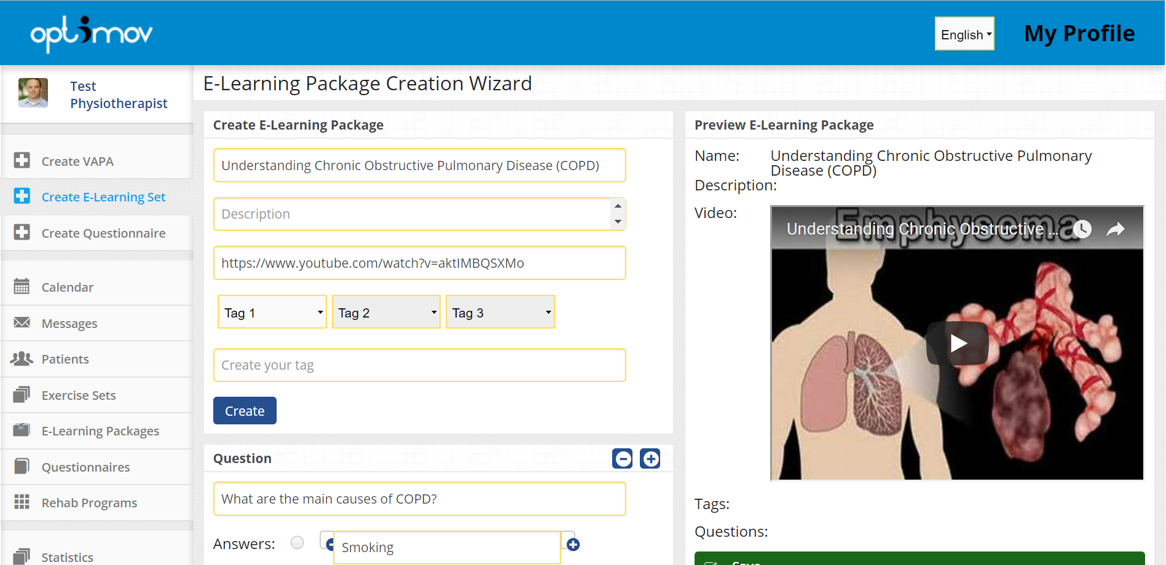The width and height of the screenshot is (1166, 565).
Task: Remove the Smoking answer with minus icon
Action: tap(329, 544)
